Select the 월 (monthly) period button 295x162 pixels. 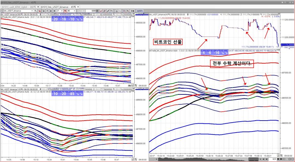pyautogui.click(x=51, y=11)
